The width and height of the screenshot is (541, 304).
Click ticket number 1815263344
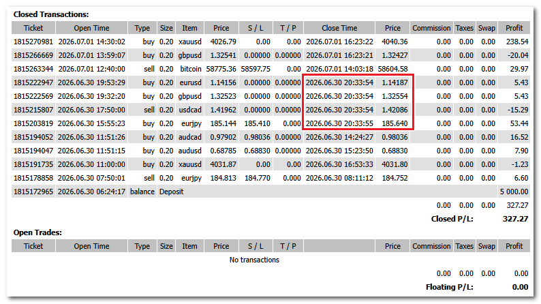[x=33, y=69]
